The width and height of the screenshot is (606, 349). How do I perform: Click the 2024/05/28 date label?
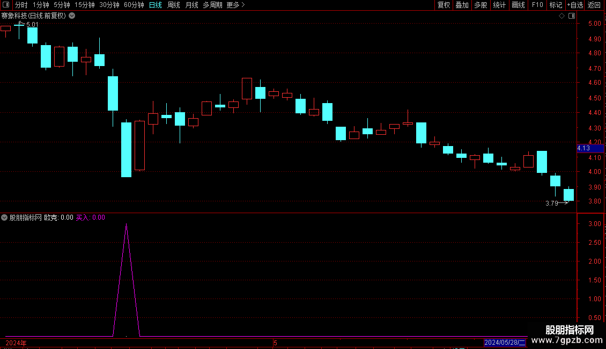504,343
